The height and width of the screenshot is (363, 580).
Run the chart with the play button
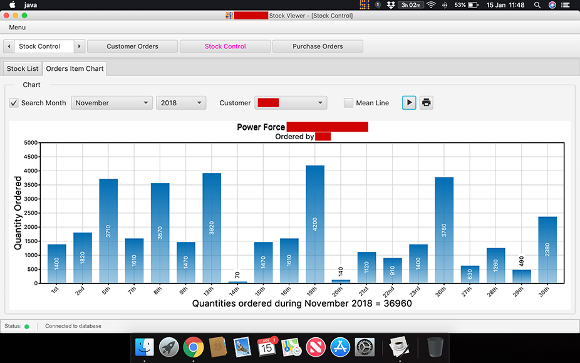[x=409, y=103]
